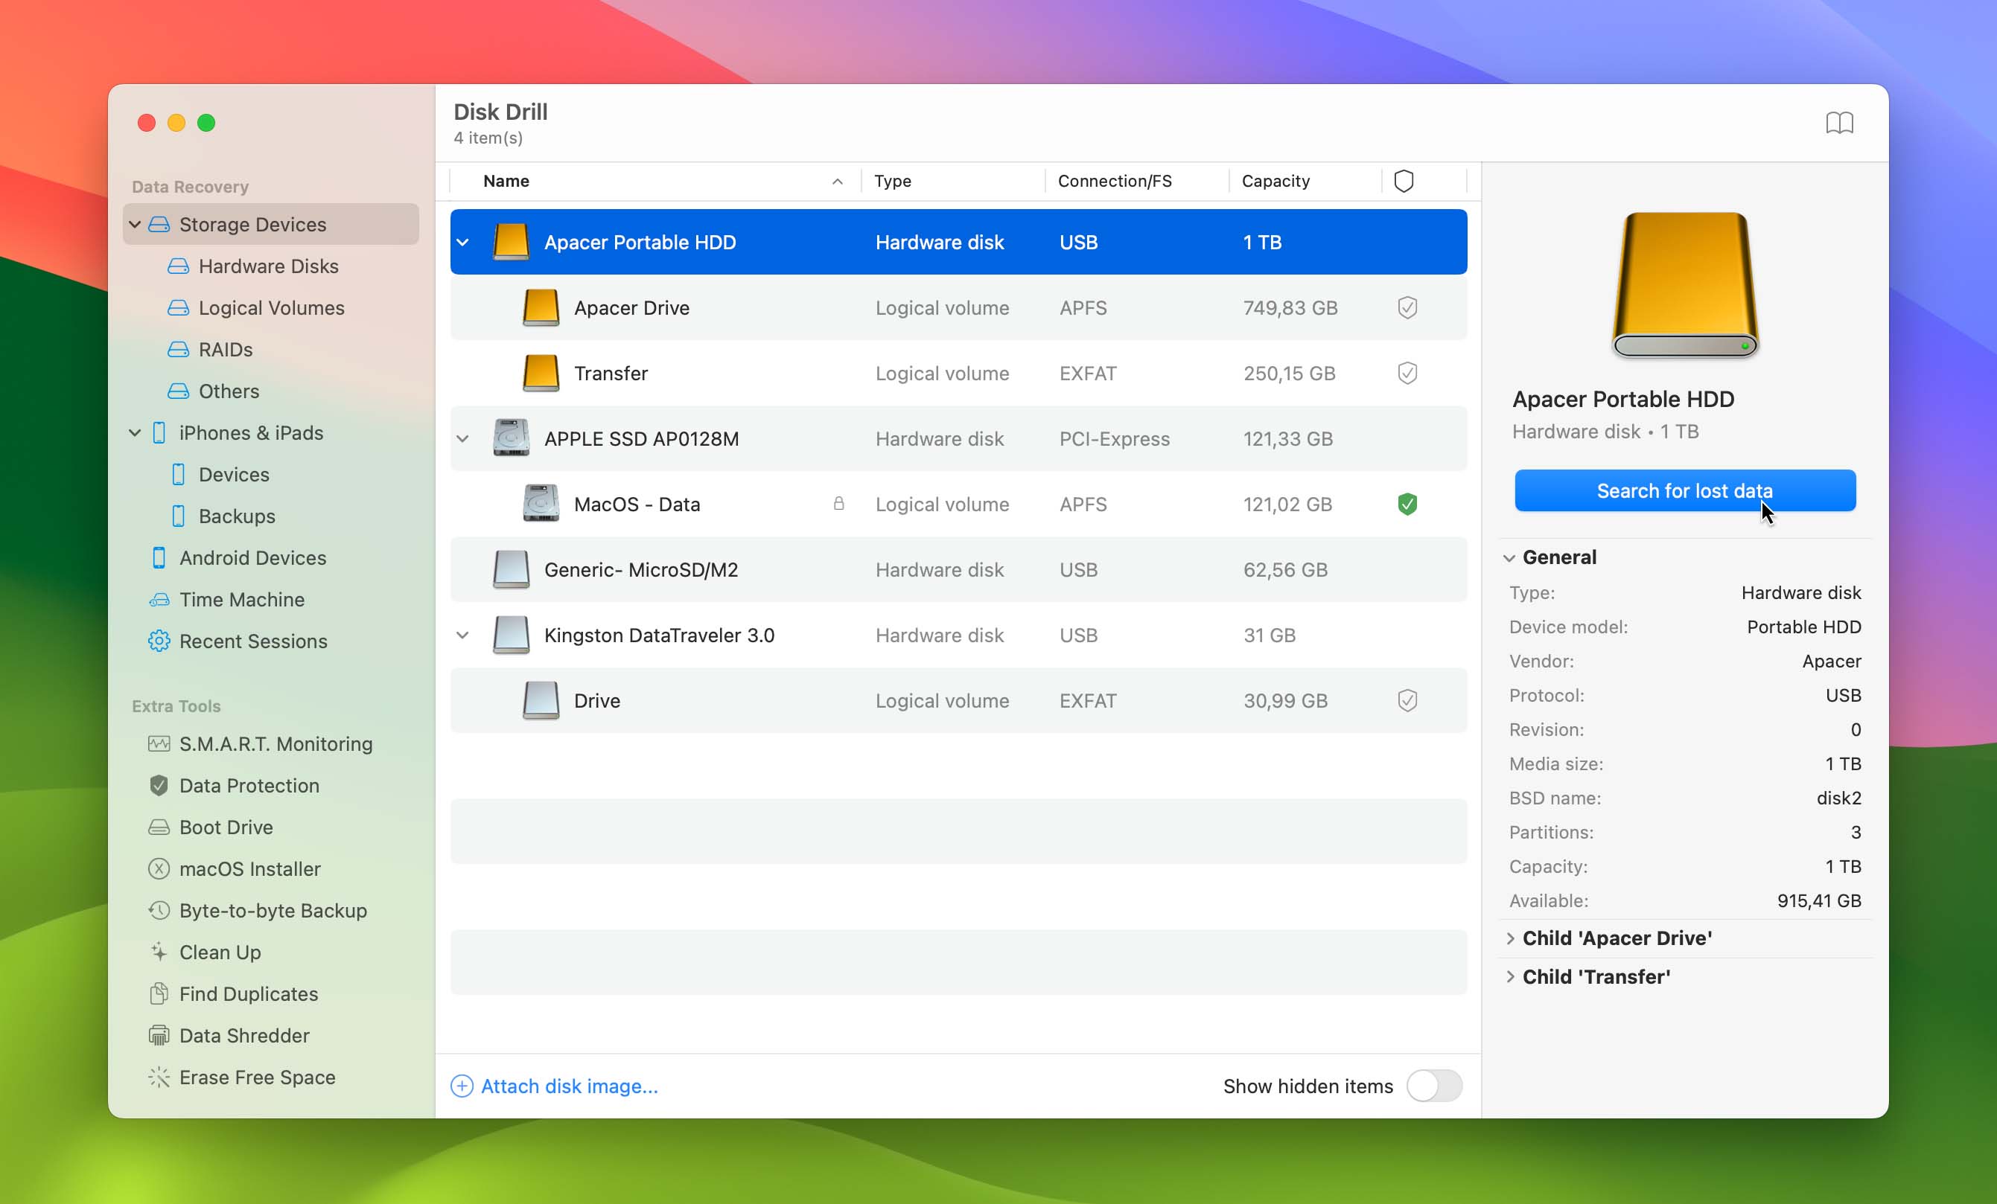The height and width of the screenshot is (1204, 1997).
Task: Click Apacer Drive protection shield
Action: pyautogui.click(x=1407, y=308)
